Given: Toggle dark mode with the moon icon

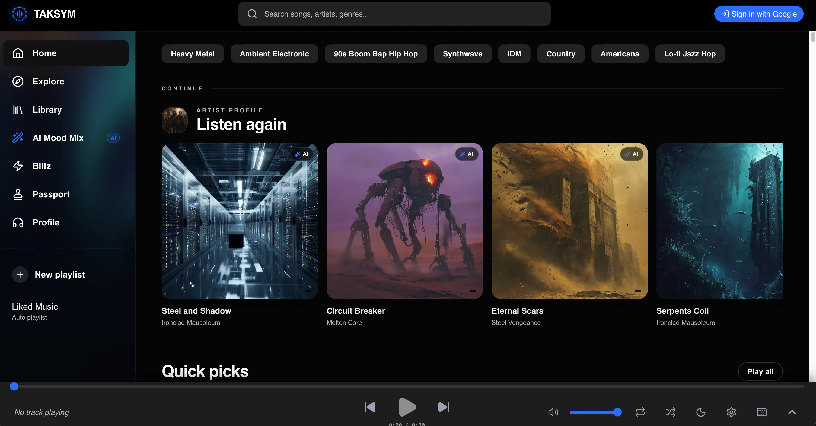Looking at the screenshot, I should point(701,412).
